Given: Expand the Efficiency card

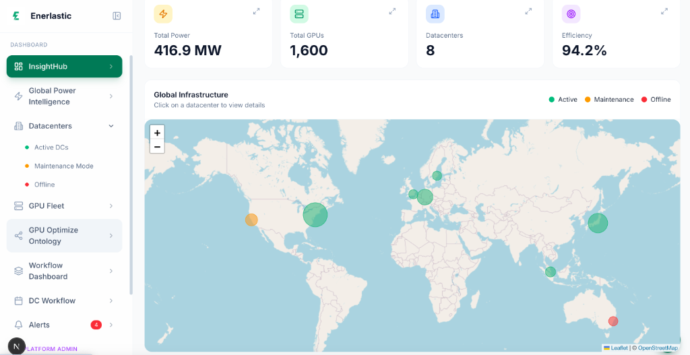Looking at the screenshot, I should pyautogui.click(x=664, y=11).
